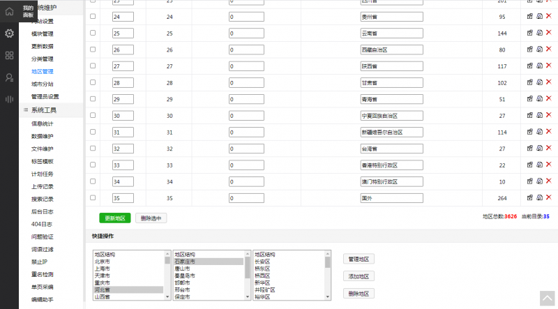Select 唐山市 in the second region listbox
The width and height of the screenshot is (558, 309).
tap(186, 268)
